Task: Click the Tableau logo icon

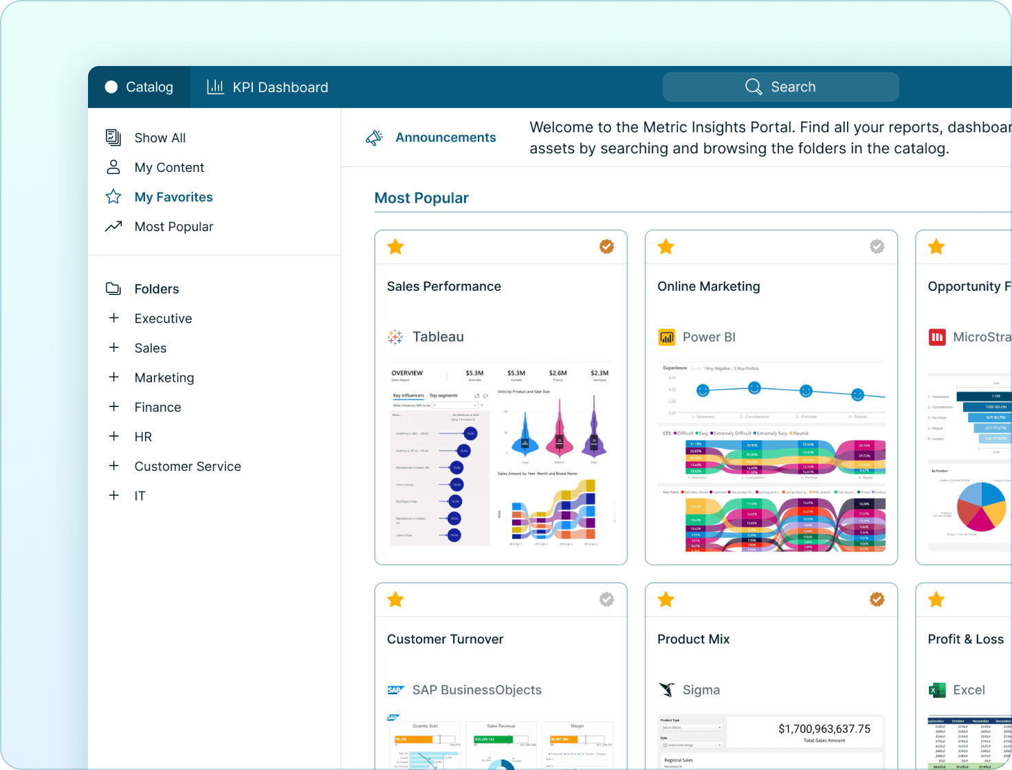Action: [x=395, y=337]
